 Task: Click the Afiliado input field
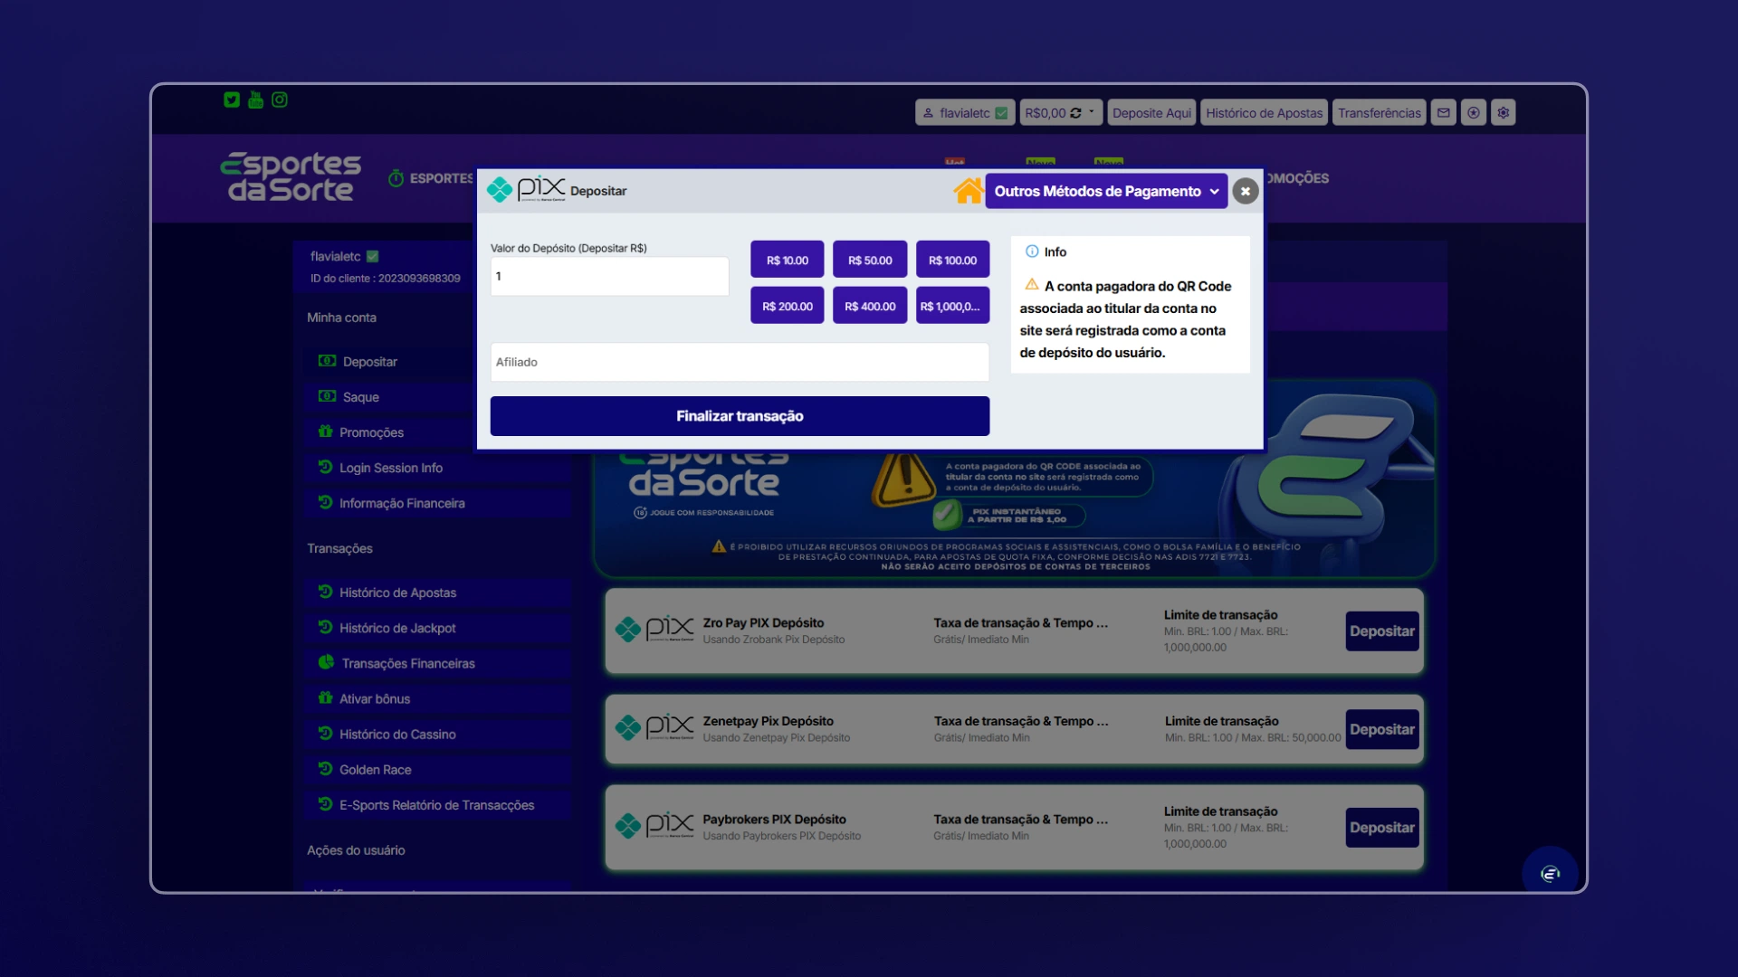[x=739, y=362]
